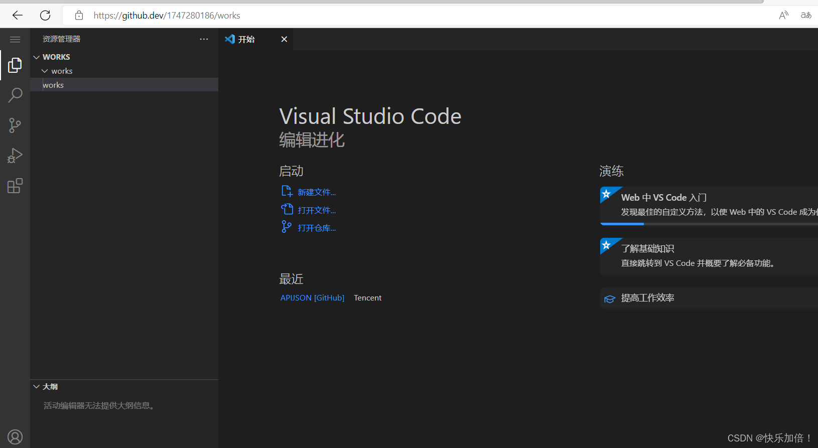This screenshot has height=448, width=818.
Task: Click the 新建文件... link
Action: click(x=317, y=192)
